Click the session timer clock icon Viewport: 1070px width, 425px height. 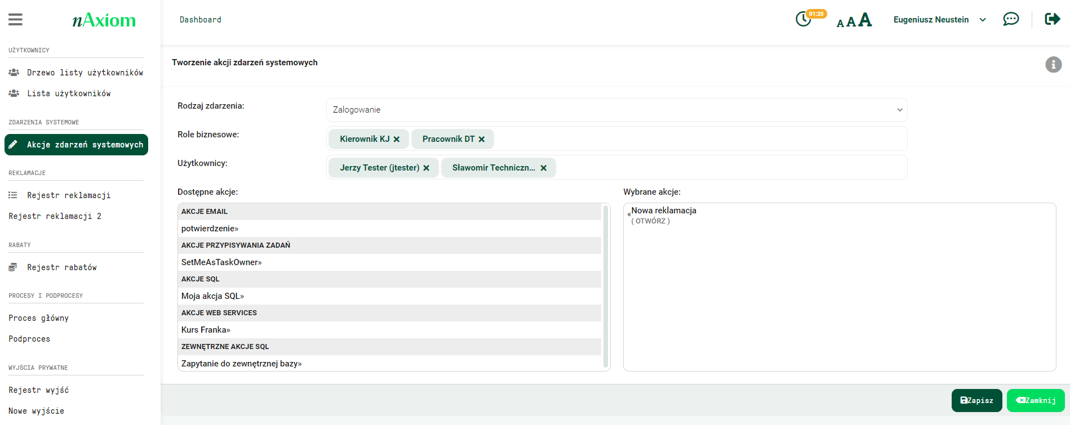803,20
